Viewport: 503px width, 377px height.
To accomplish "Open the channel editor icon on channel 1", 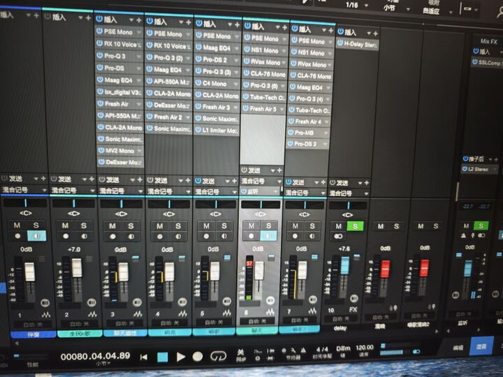I will pyautogui.click(x=46, y=314).
